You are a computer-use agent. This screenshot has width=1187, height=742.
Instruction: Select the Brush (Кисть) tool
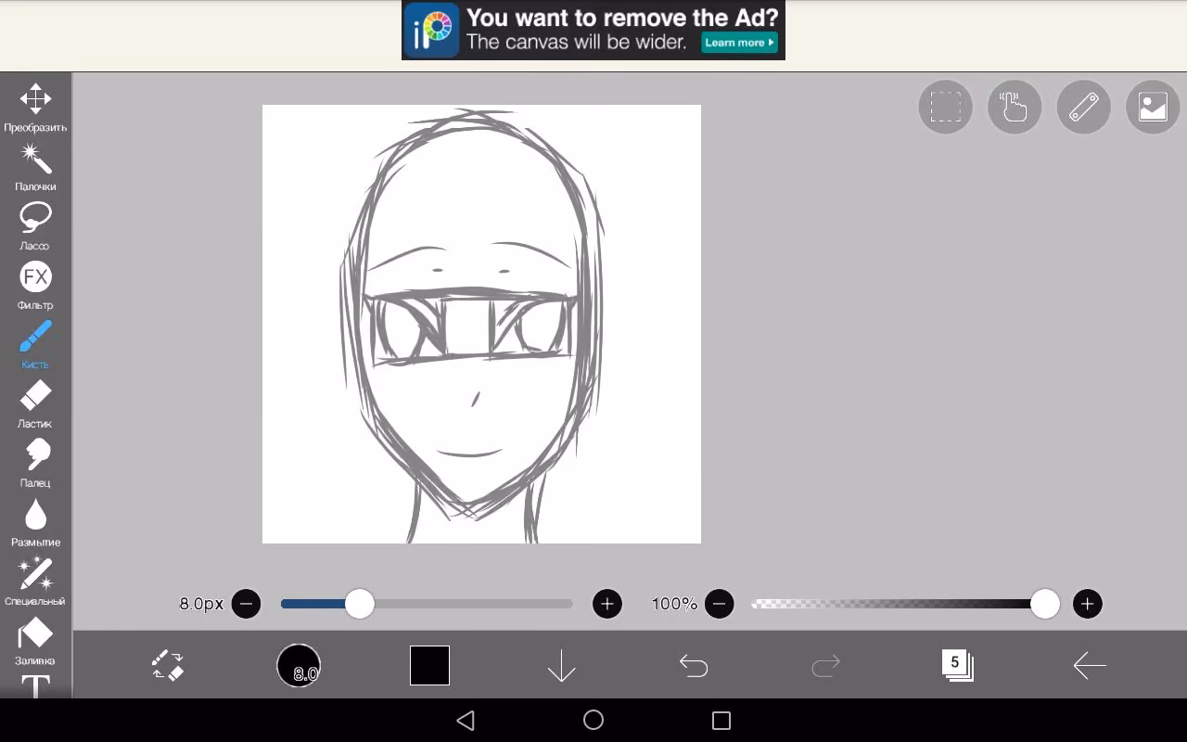35,344
